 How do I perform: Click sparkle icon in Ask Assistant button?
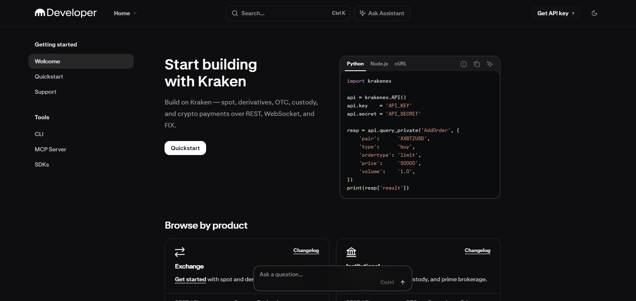[x=362, y=13]
